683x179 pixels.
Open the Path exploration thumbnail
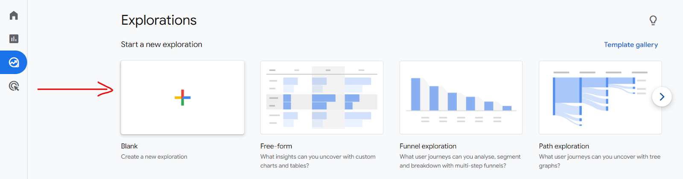pos(600,97)
